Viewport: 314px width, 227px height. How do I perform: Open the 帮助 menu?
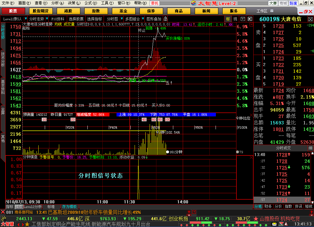coord(140,3)
